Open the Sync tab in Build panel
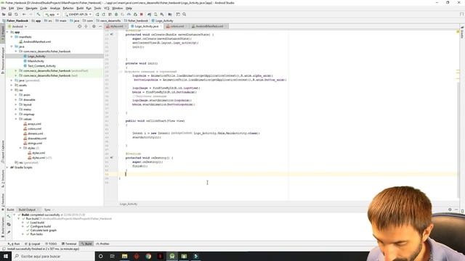465x261 pixels. [47, 210]
